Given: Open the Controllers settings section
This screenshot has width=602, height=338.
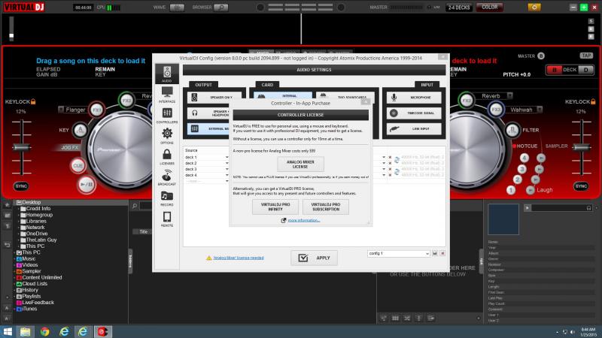Looking at the screenshot, I should [166, 115].
